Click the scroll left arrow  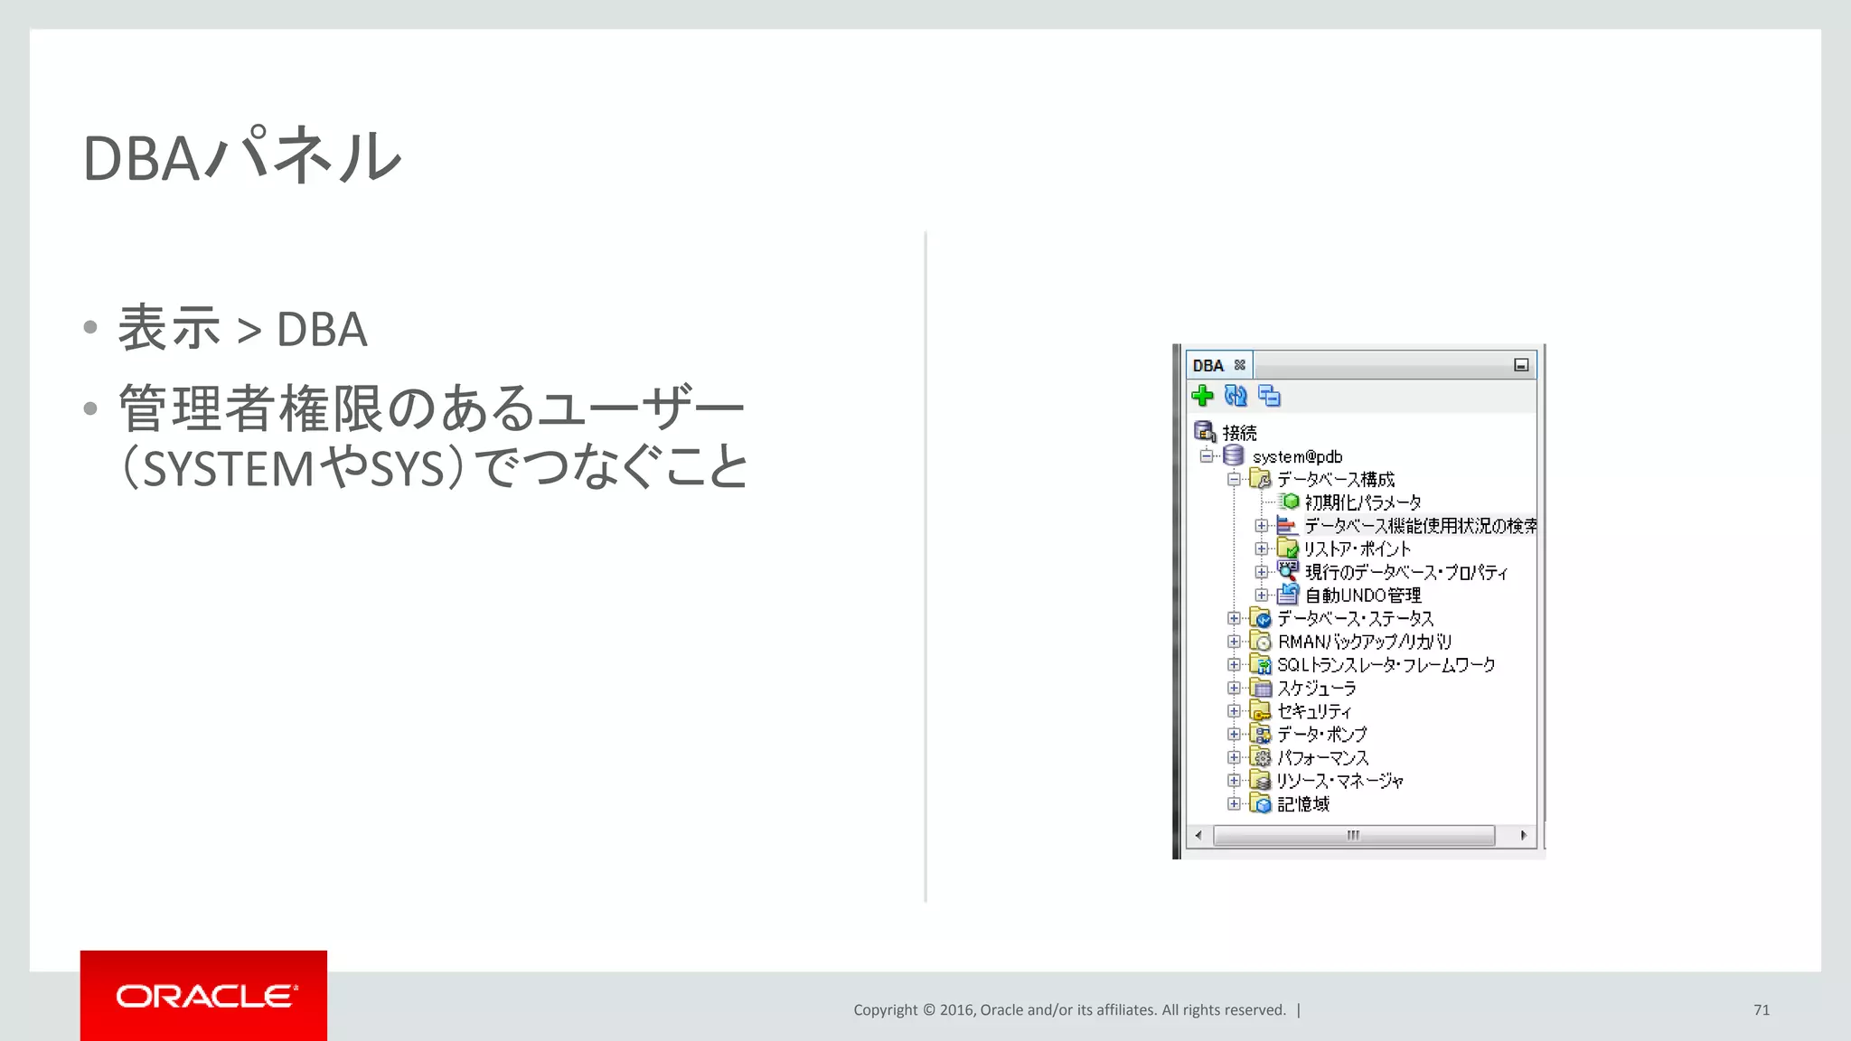point(1198,835)
